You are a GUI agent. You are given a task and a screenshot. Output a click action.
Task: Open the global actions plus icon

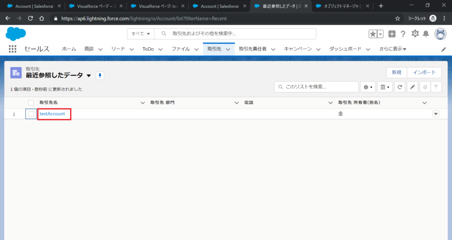click(x=392, y=34)
